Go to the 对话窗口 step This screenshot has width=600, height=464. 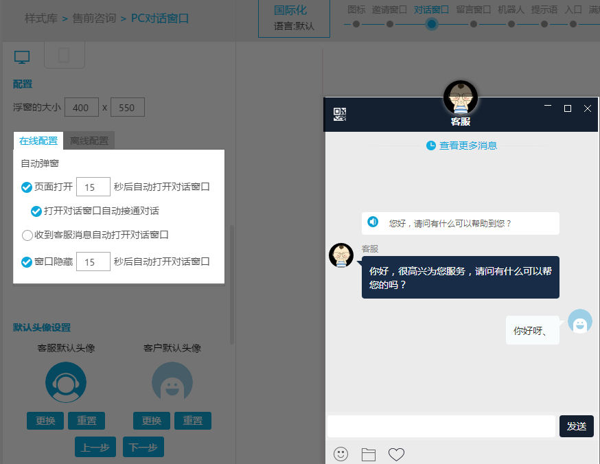pyautogui.click(x=431, y=10)
